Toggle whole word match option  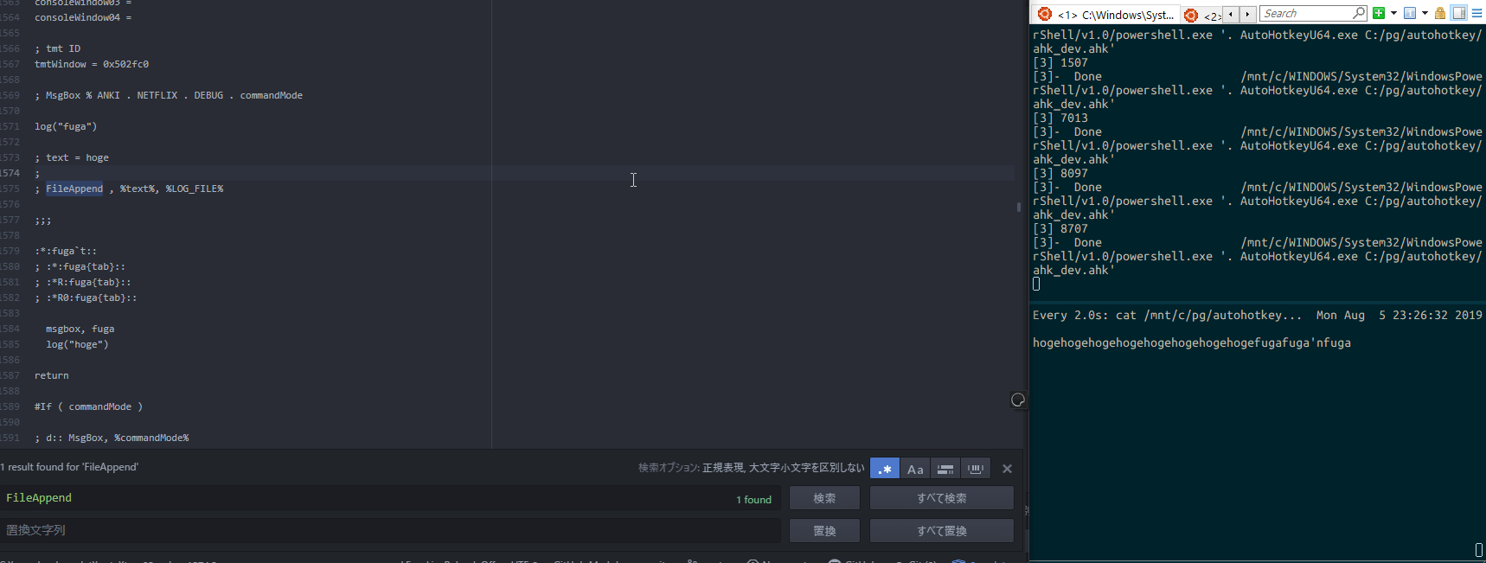pyautogui.click(x=976, y=469)
